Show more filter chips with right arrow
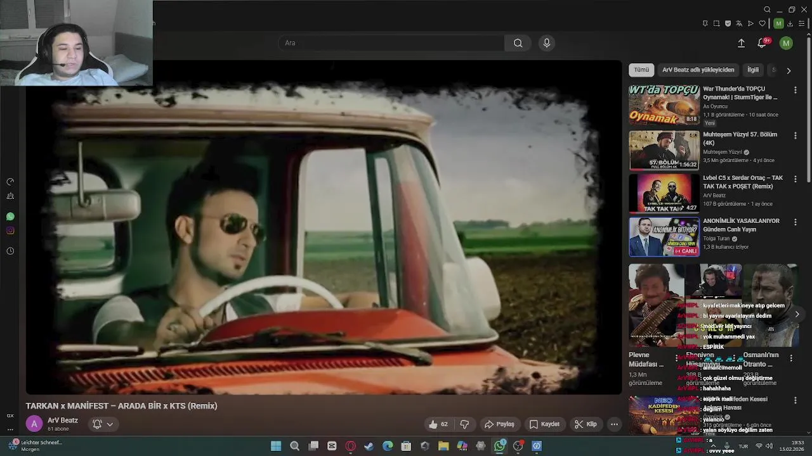 click(789, 70)
